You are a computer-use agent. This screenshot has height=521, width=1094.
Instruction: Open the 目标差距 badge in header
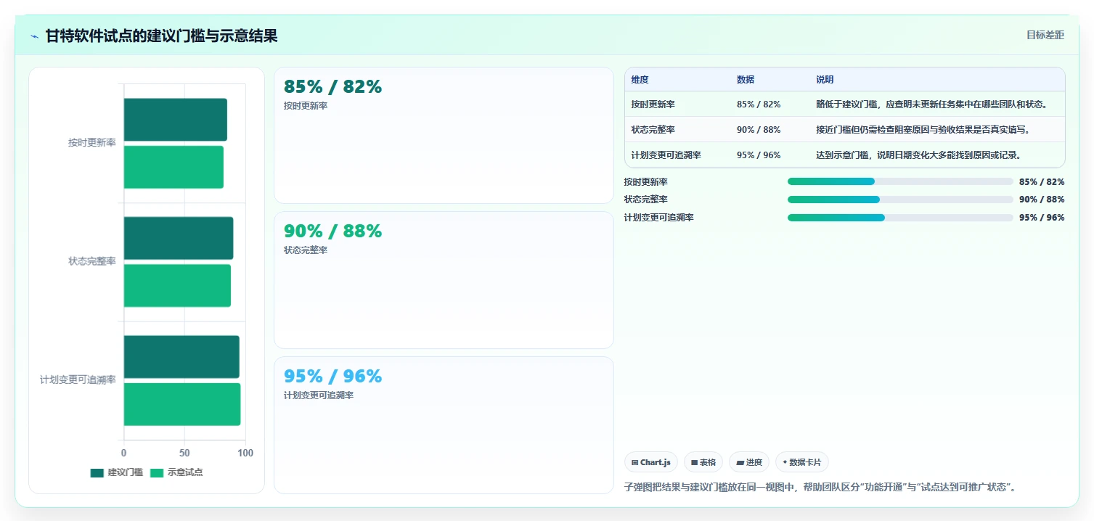(1045, 35)
